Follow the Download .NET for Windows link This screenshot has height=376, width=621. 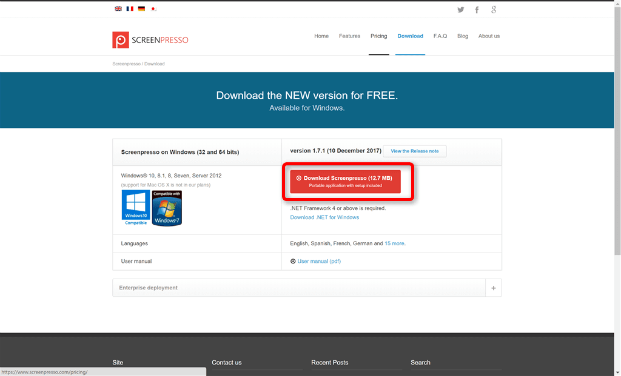[324, 217]
